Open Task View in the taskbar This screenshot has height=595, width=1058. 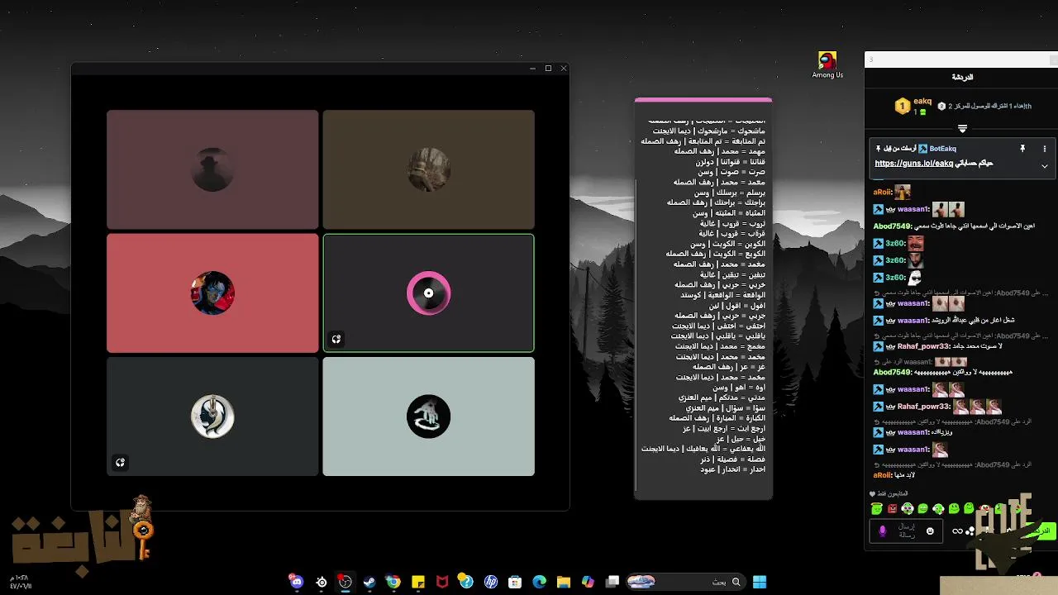(612, 582)
